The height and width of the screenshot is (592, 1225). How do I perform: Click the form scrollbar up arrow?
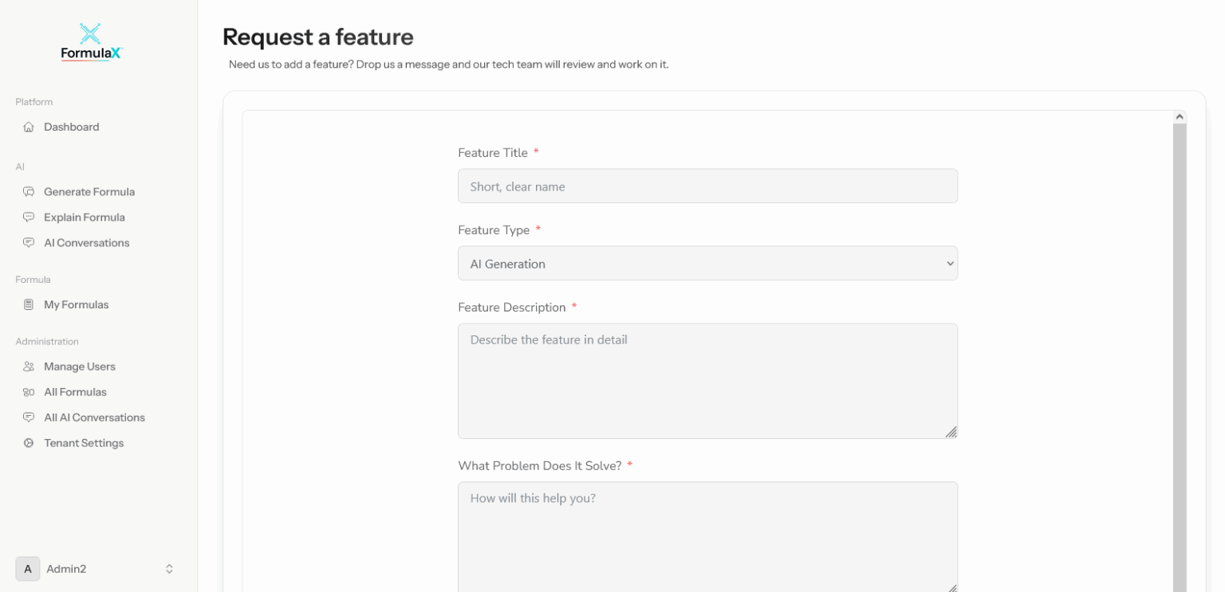(1180, 117)
